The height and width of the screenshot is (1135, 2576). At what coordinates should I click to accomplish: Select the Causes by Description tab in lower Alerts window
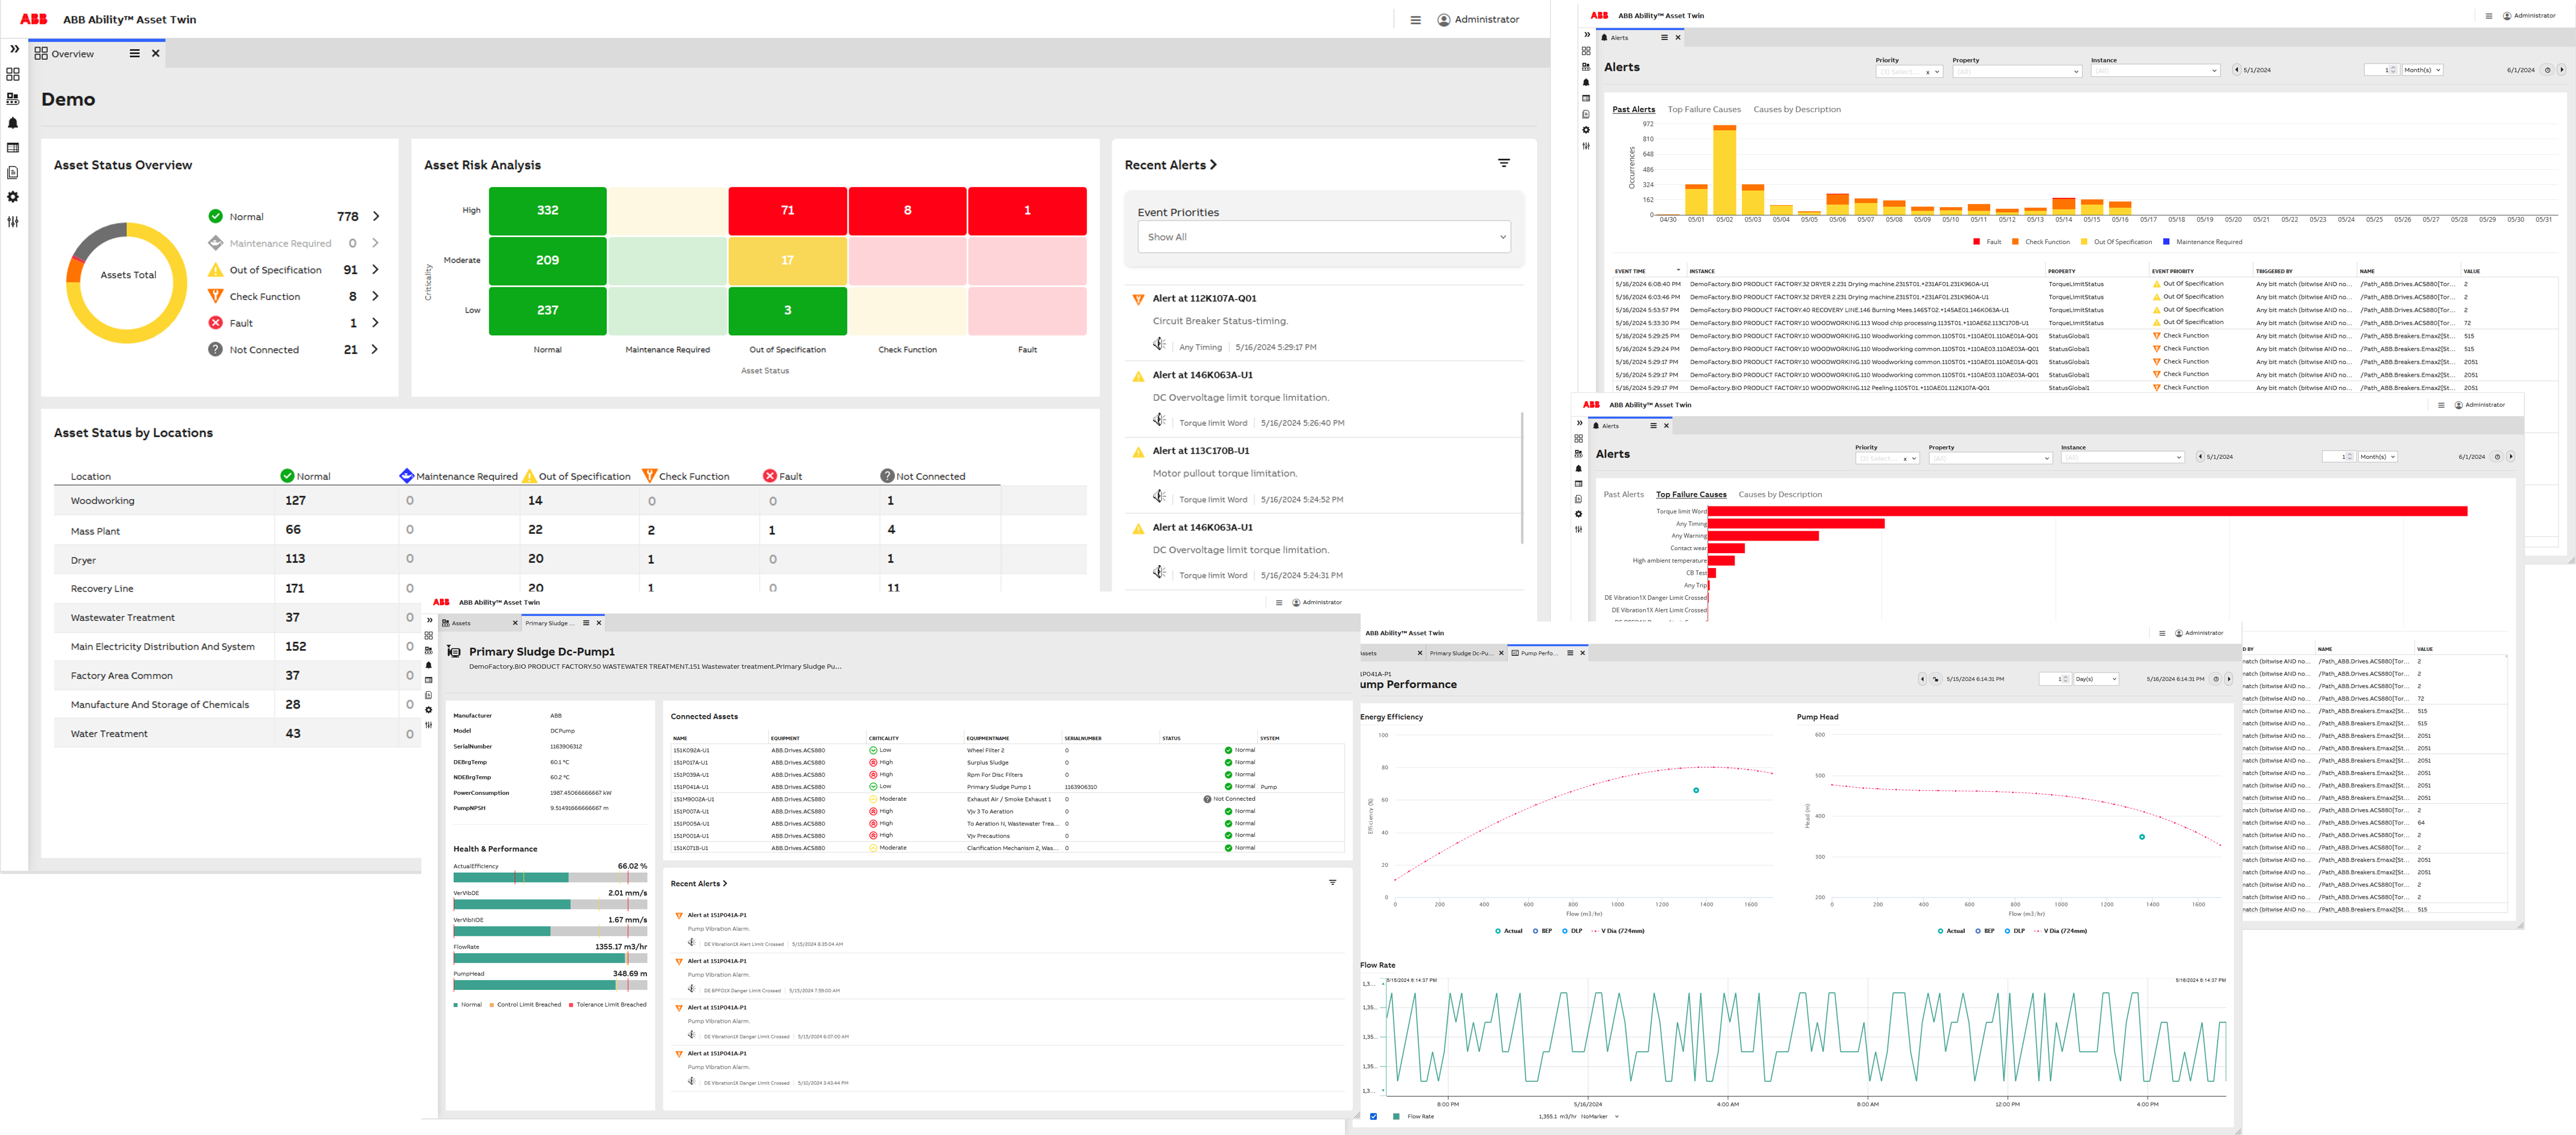[1779, 494]
